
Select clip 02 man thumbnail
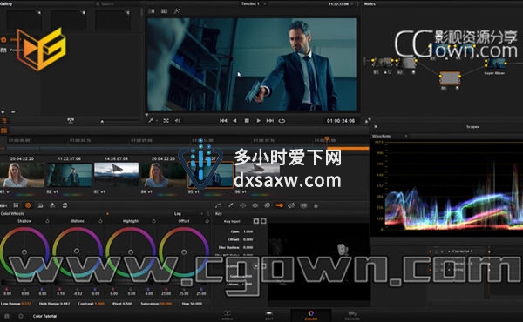[69, 175]
